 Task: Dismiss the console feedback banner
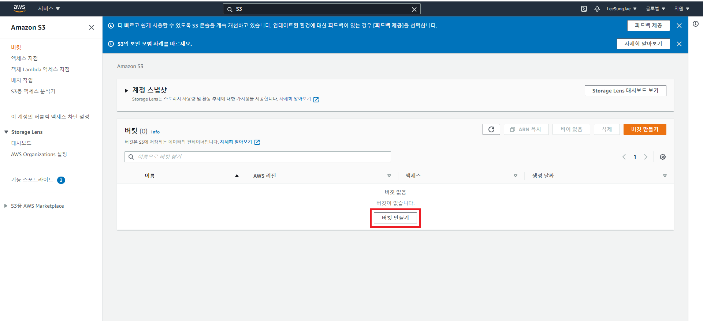679,26
